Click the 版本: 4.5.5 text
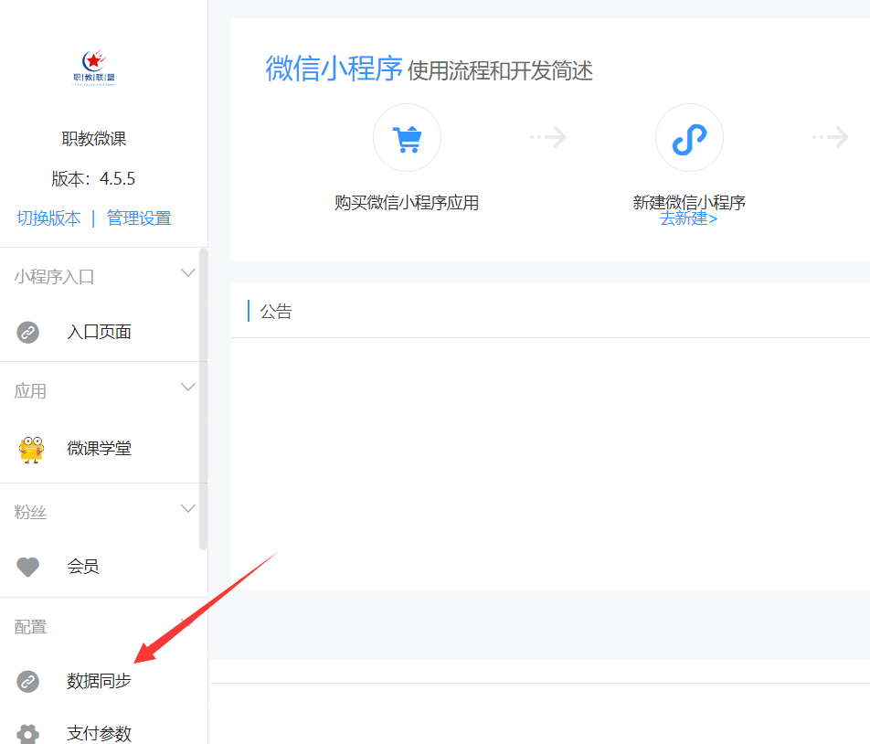The height and width of the screenshot is (744, 870). click(x=93, y=178)
